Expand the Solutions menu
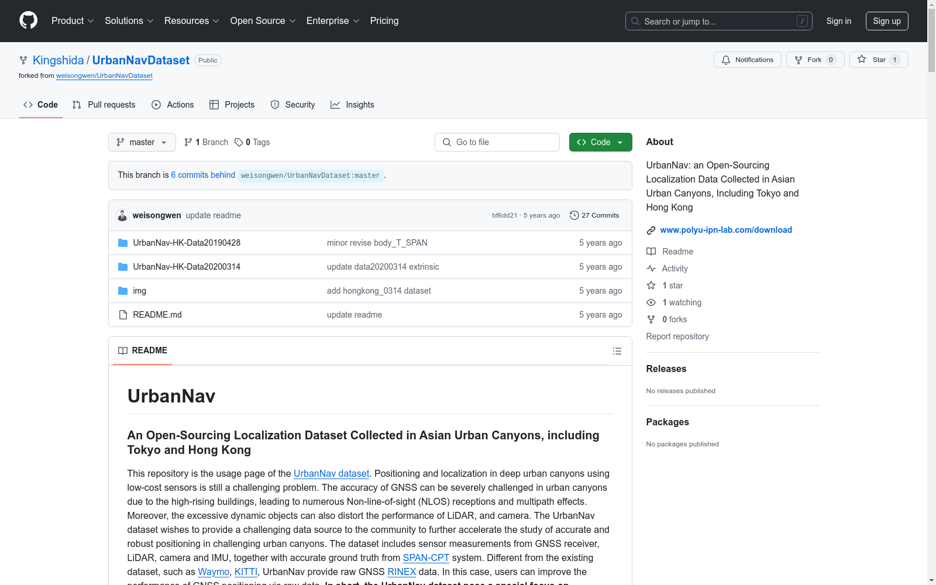This screenshot has width=936, height=585. click(x=129, y=20)
